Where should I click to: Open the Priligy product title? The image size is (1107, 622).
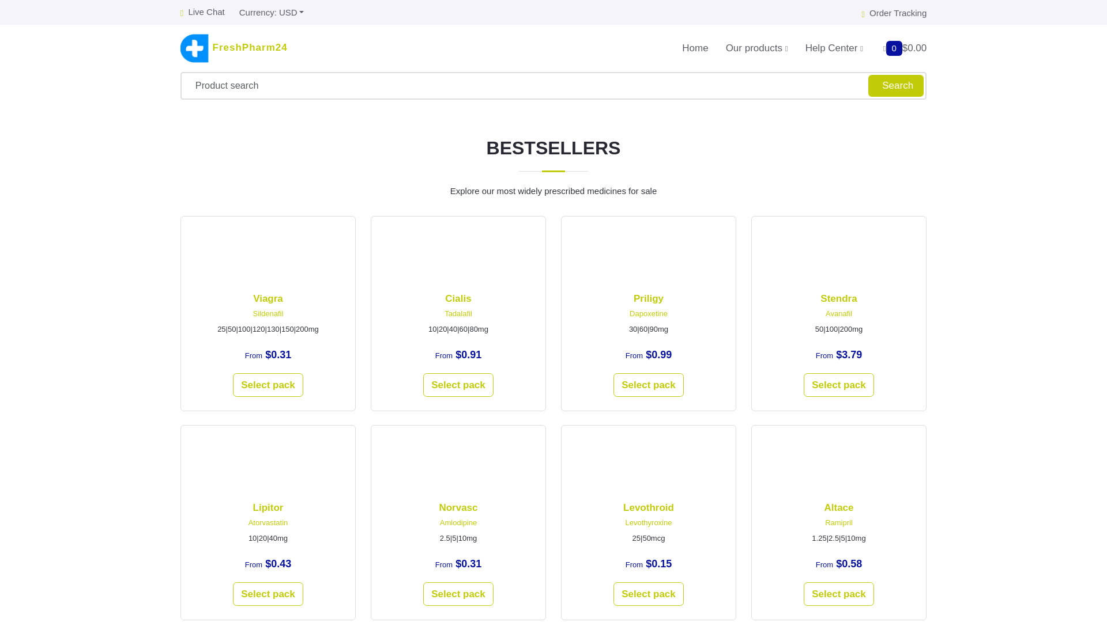coord(649,299)
